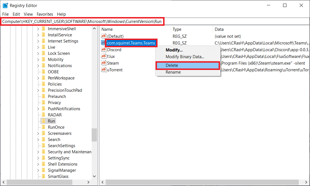The height and width of the screenshot is (186, 310).
Task: Click the registry path address bar
Action: (196, 22)
